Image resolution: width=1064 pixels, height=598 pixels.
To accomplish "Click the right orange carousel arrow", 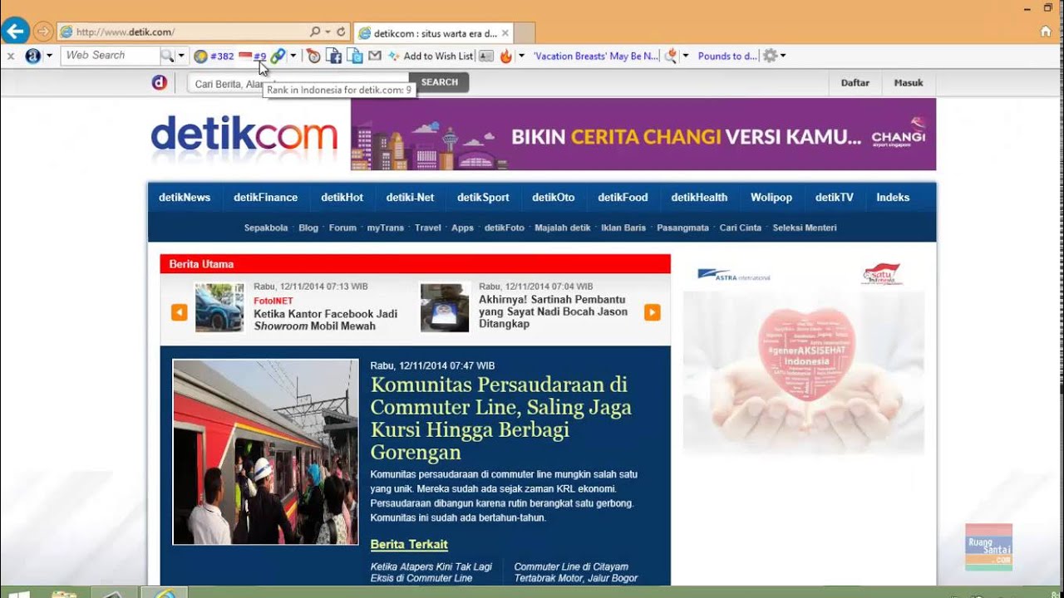I will click(x=653, y=312).
